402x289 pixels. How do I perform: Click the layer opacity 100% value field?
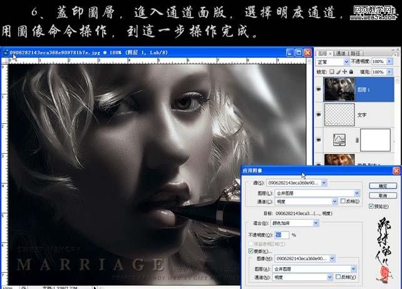[379, 61]
